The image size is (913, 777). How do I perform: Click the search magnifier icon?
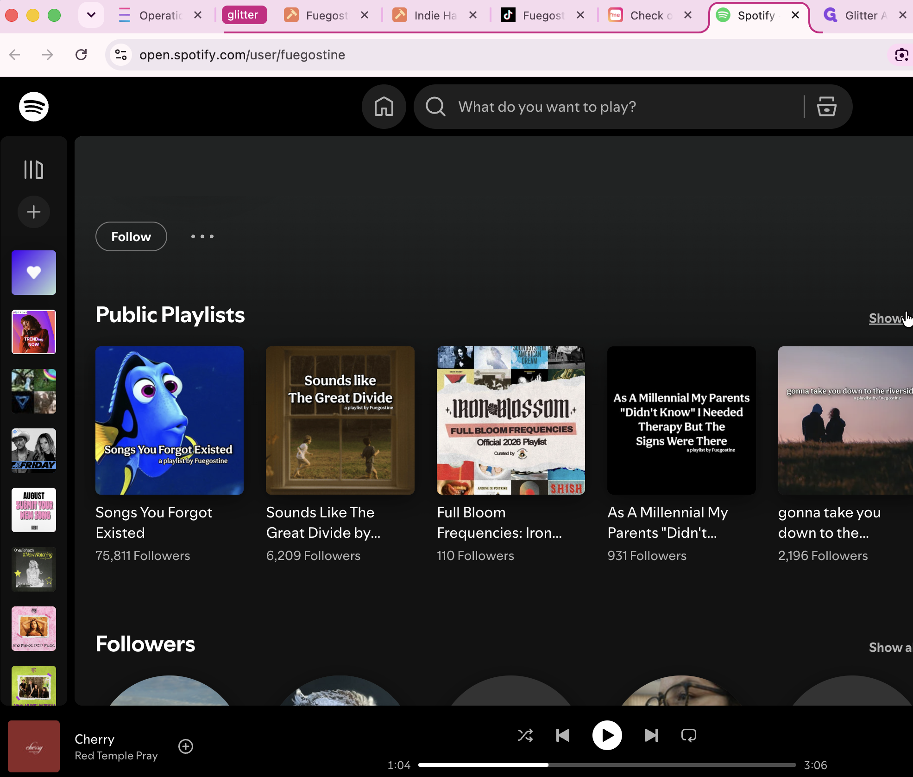(x=435, y=107)
